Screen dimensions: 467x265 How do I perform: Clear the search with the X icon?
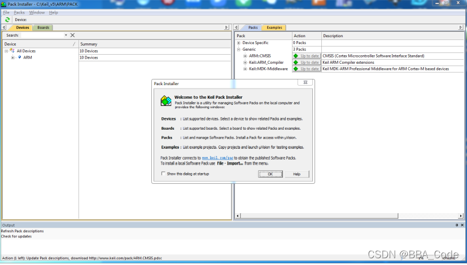72,35
